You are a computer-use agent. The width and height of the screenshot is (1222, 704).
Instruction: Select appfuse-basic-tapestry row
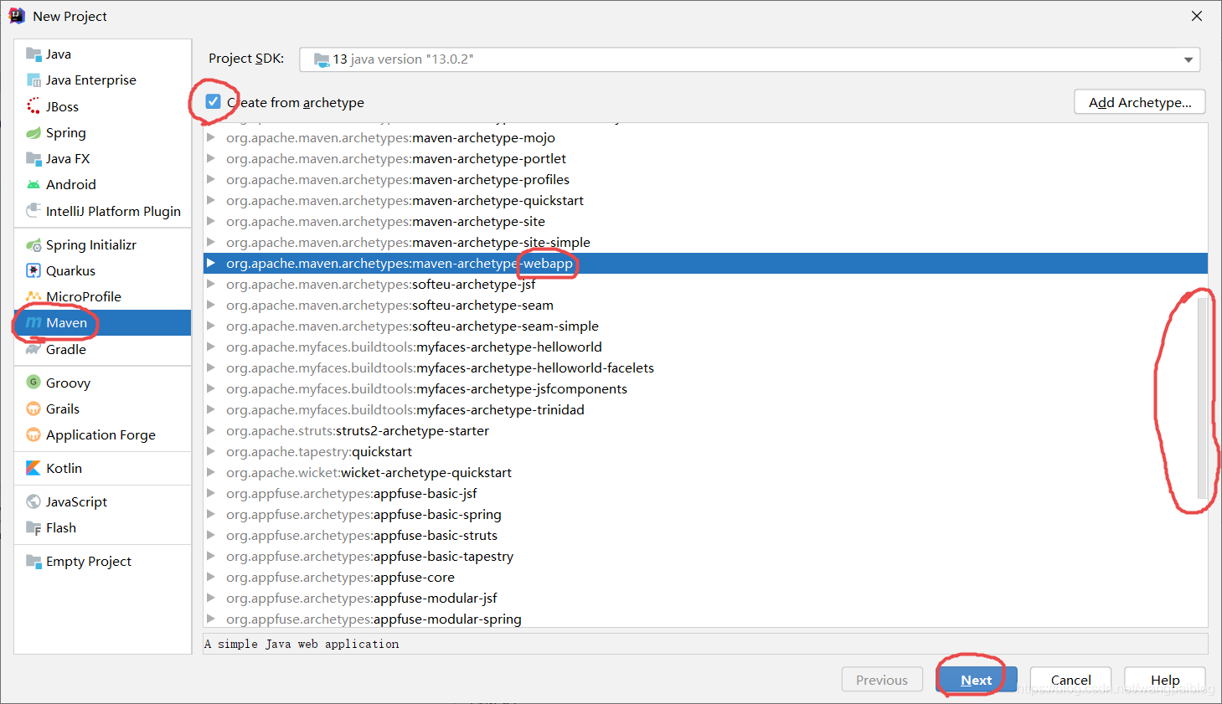point(705,556)
